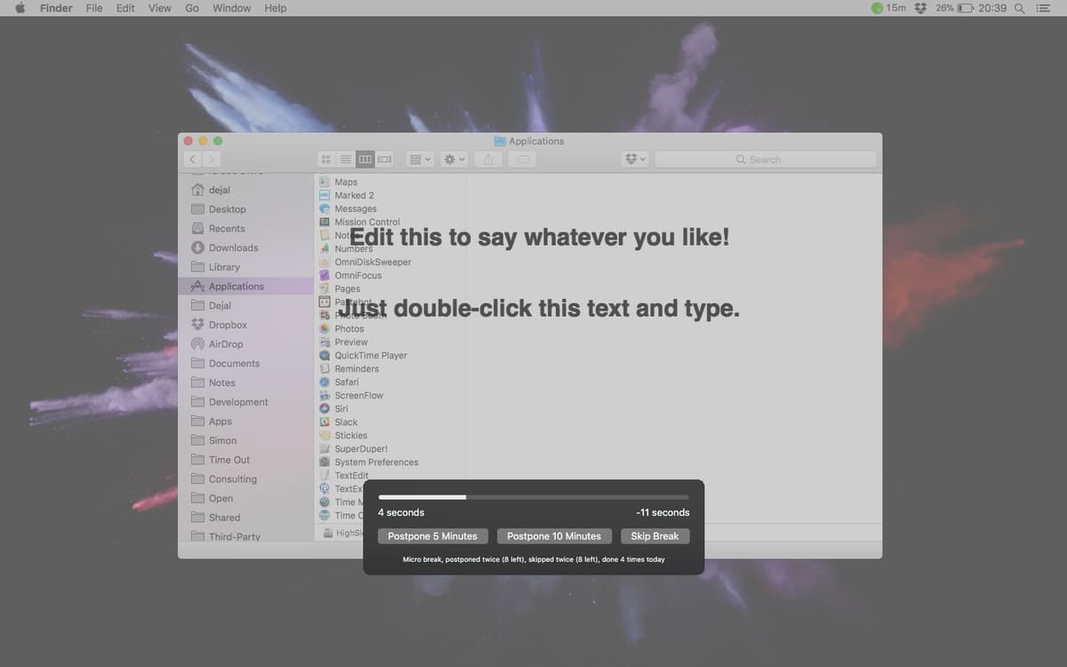Image resolution: width=1067 pixels, height=667 pixels.
Task: Open the Dropbox toolbar dropdown
Action: click(x=635, y=158)
